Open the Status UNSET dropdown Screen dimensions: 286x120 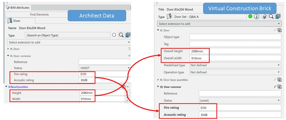105,68
